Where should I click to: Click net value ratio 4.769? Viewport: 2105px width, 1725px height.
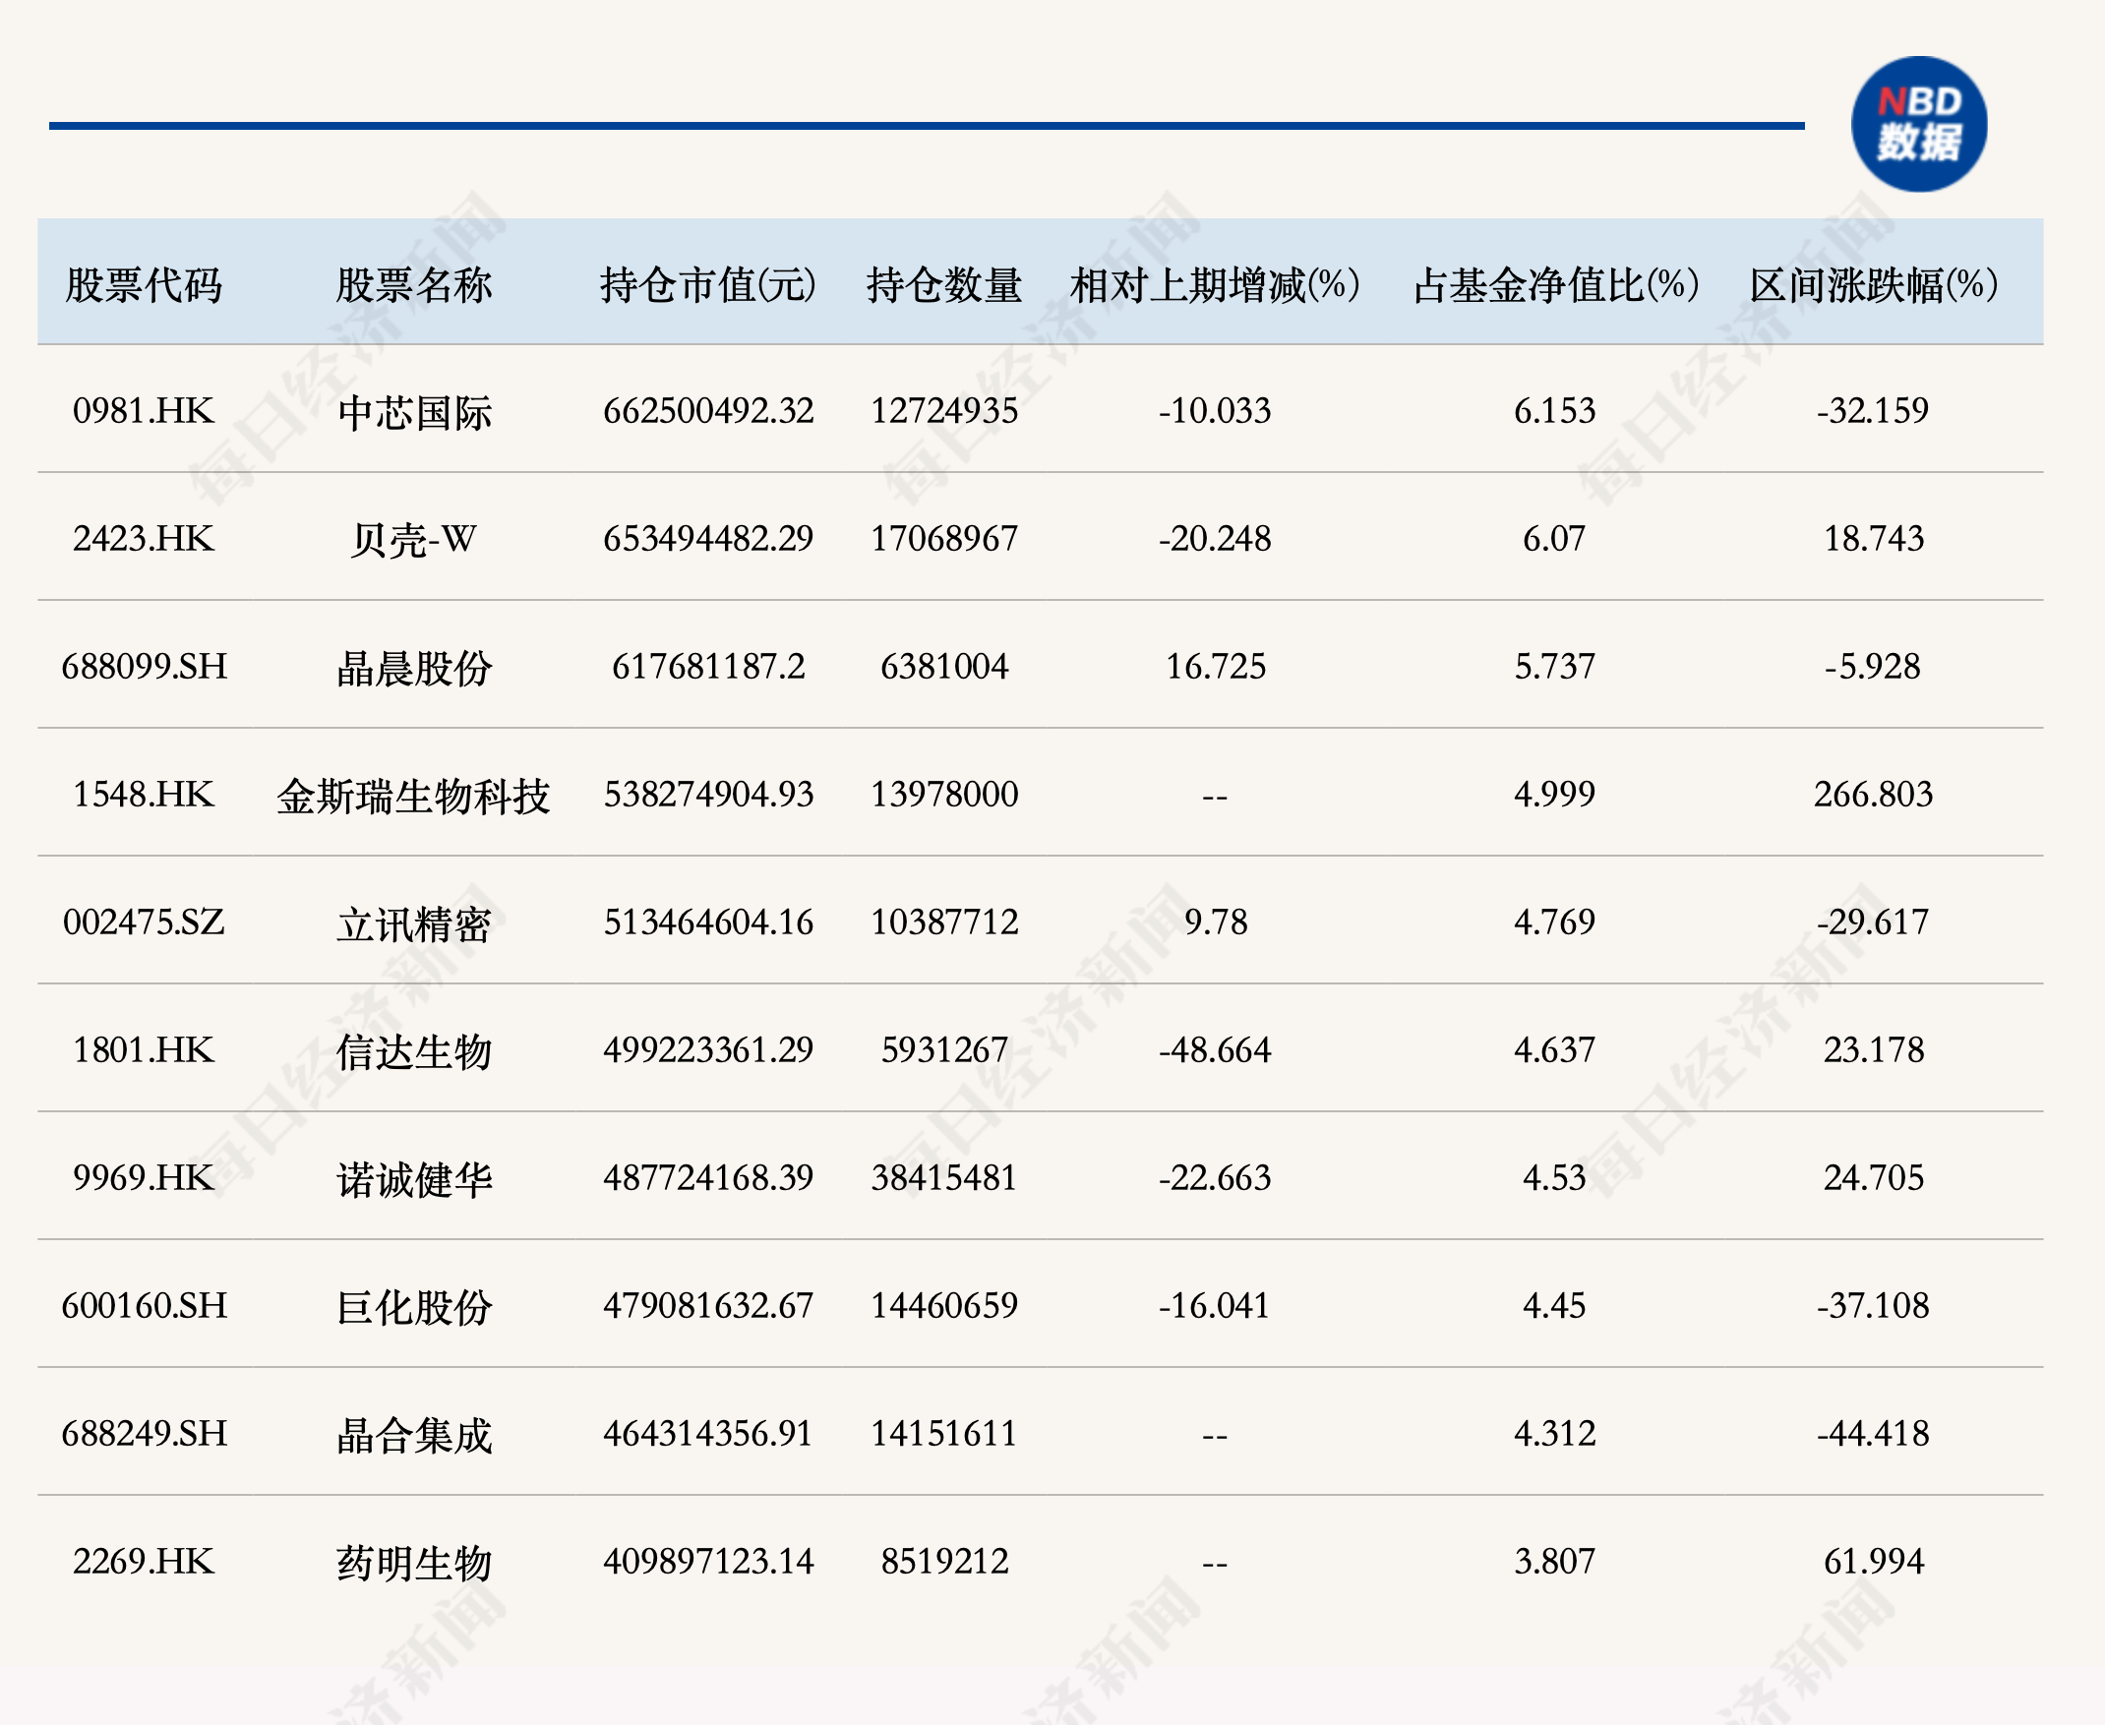pos(1555,922)
